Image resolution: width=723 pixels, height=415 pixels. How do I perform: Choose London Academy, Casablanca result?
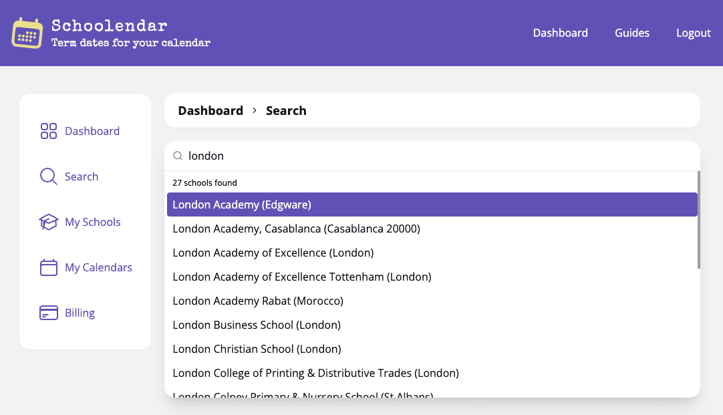[296, 229]
